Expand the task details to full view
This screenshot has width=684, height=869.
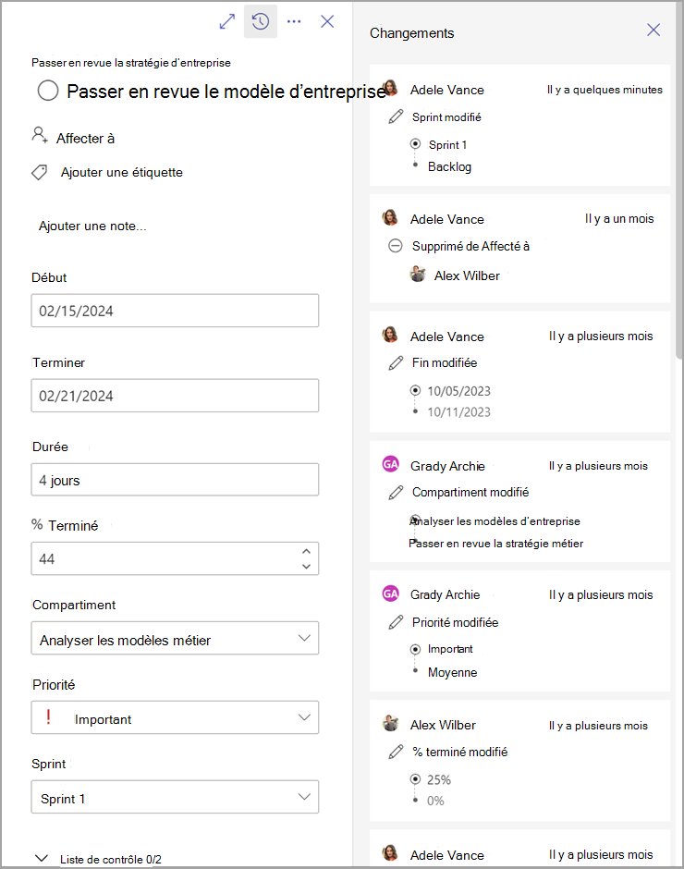point(227,21)
